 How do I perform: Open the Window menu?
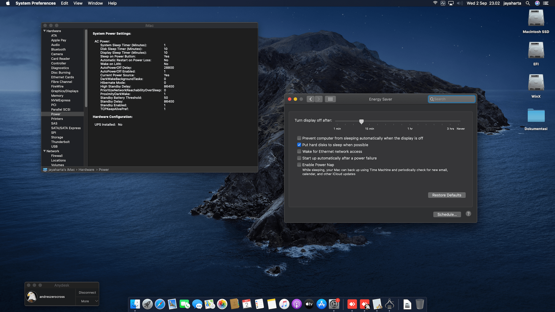click(x=95, y=3)
